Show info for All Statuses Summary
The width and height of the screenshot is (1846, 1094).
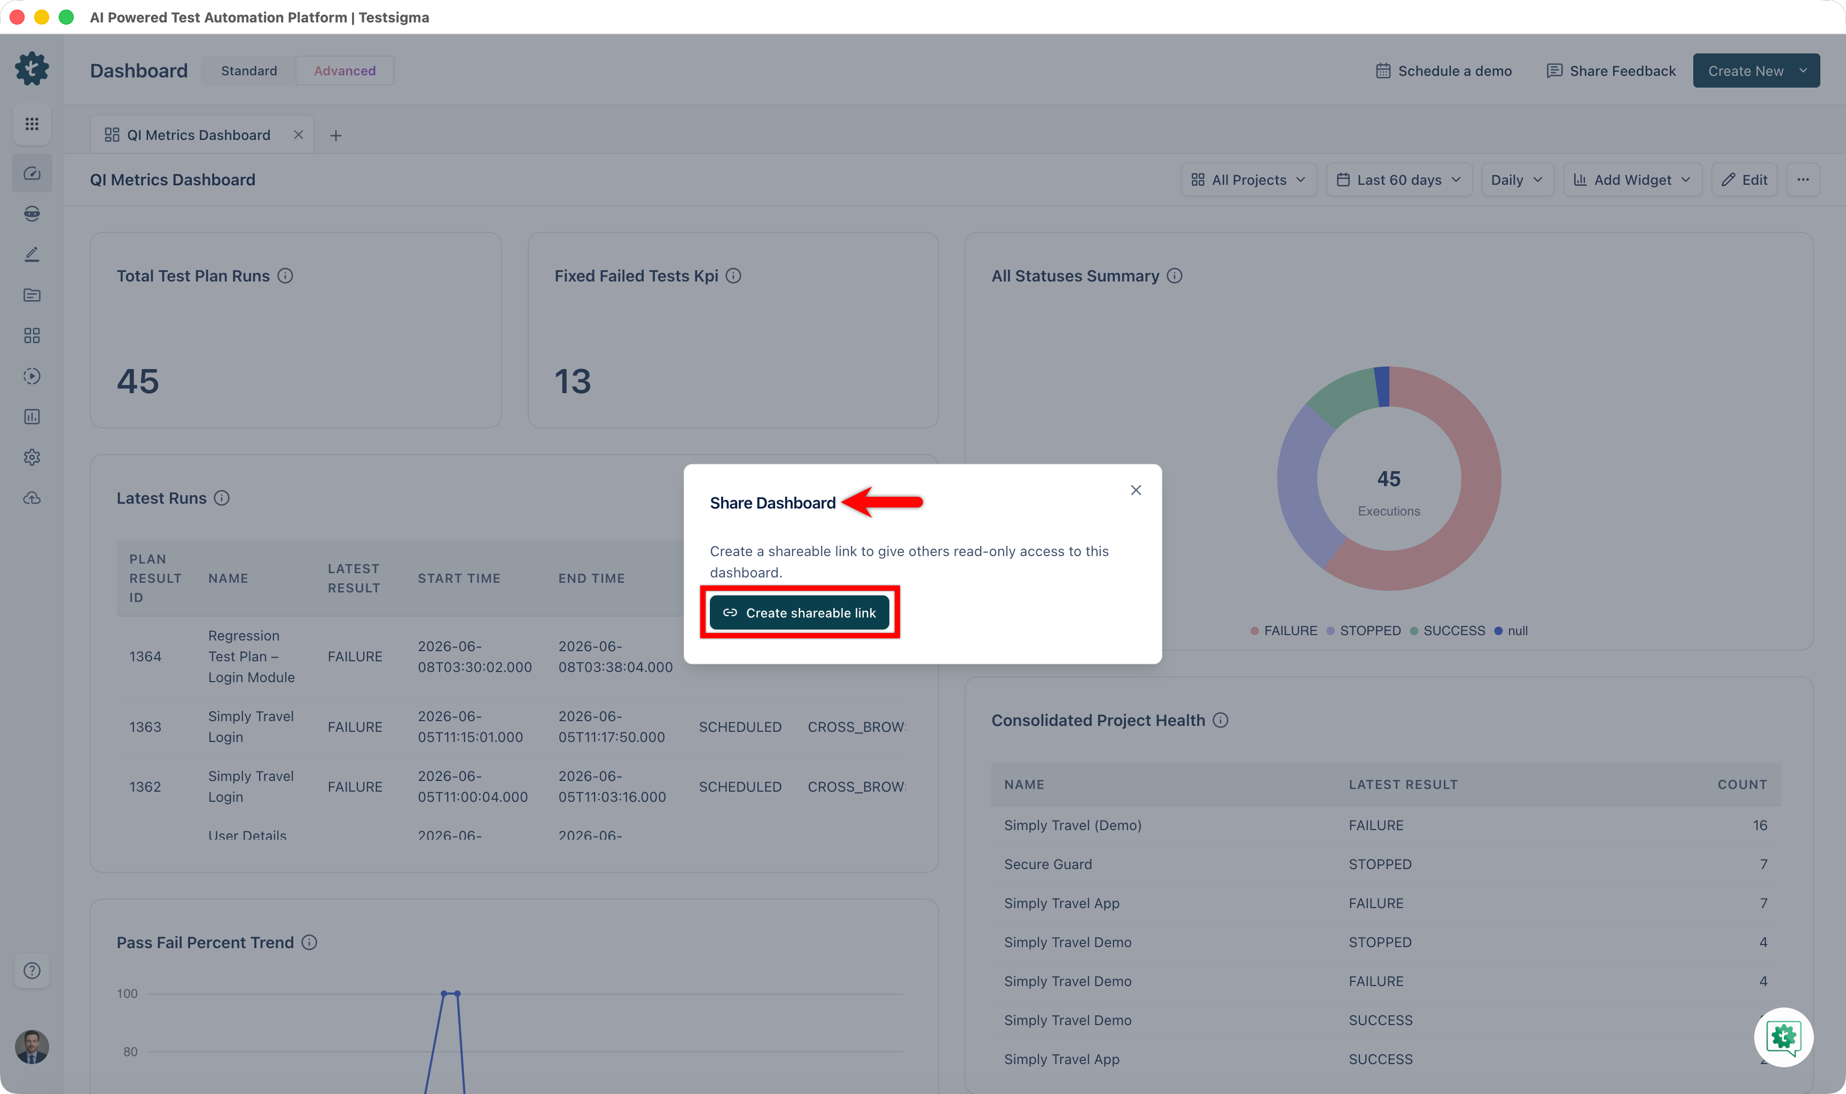(x=1175, y=276)
